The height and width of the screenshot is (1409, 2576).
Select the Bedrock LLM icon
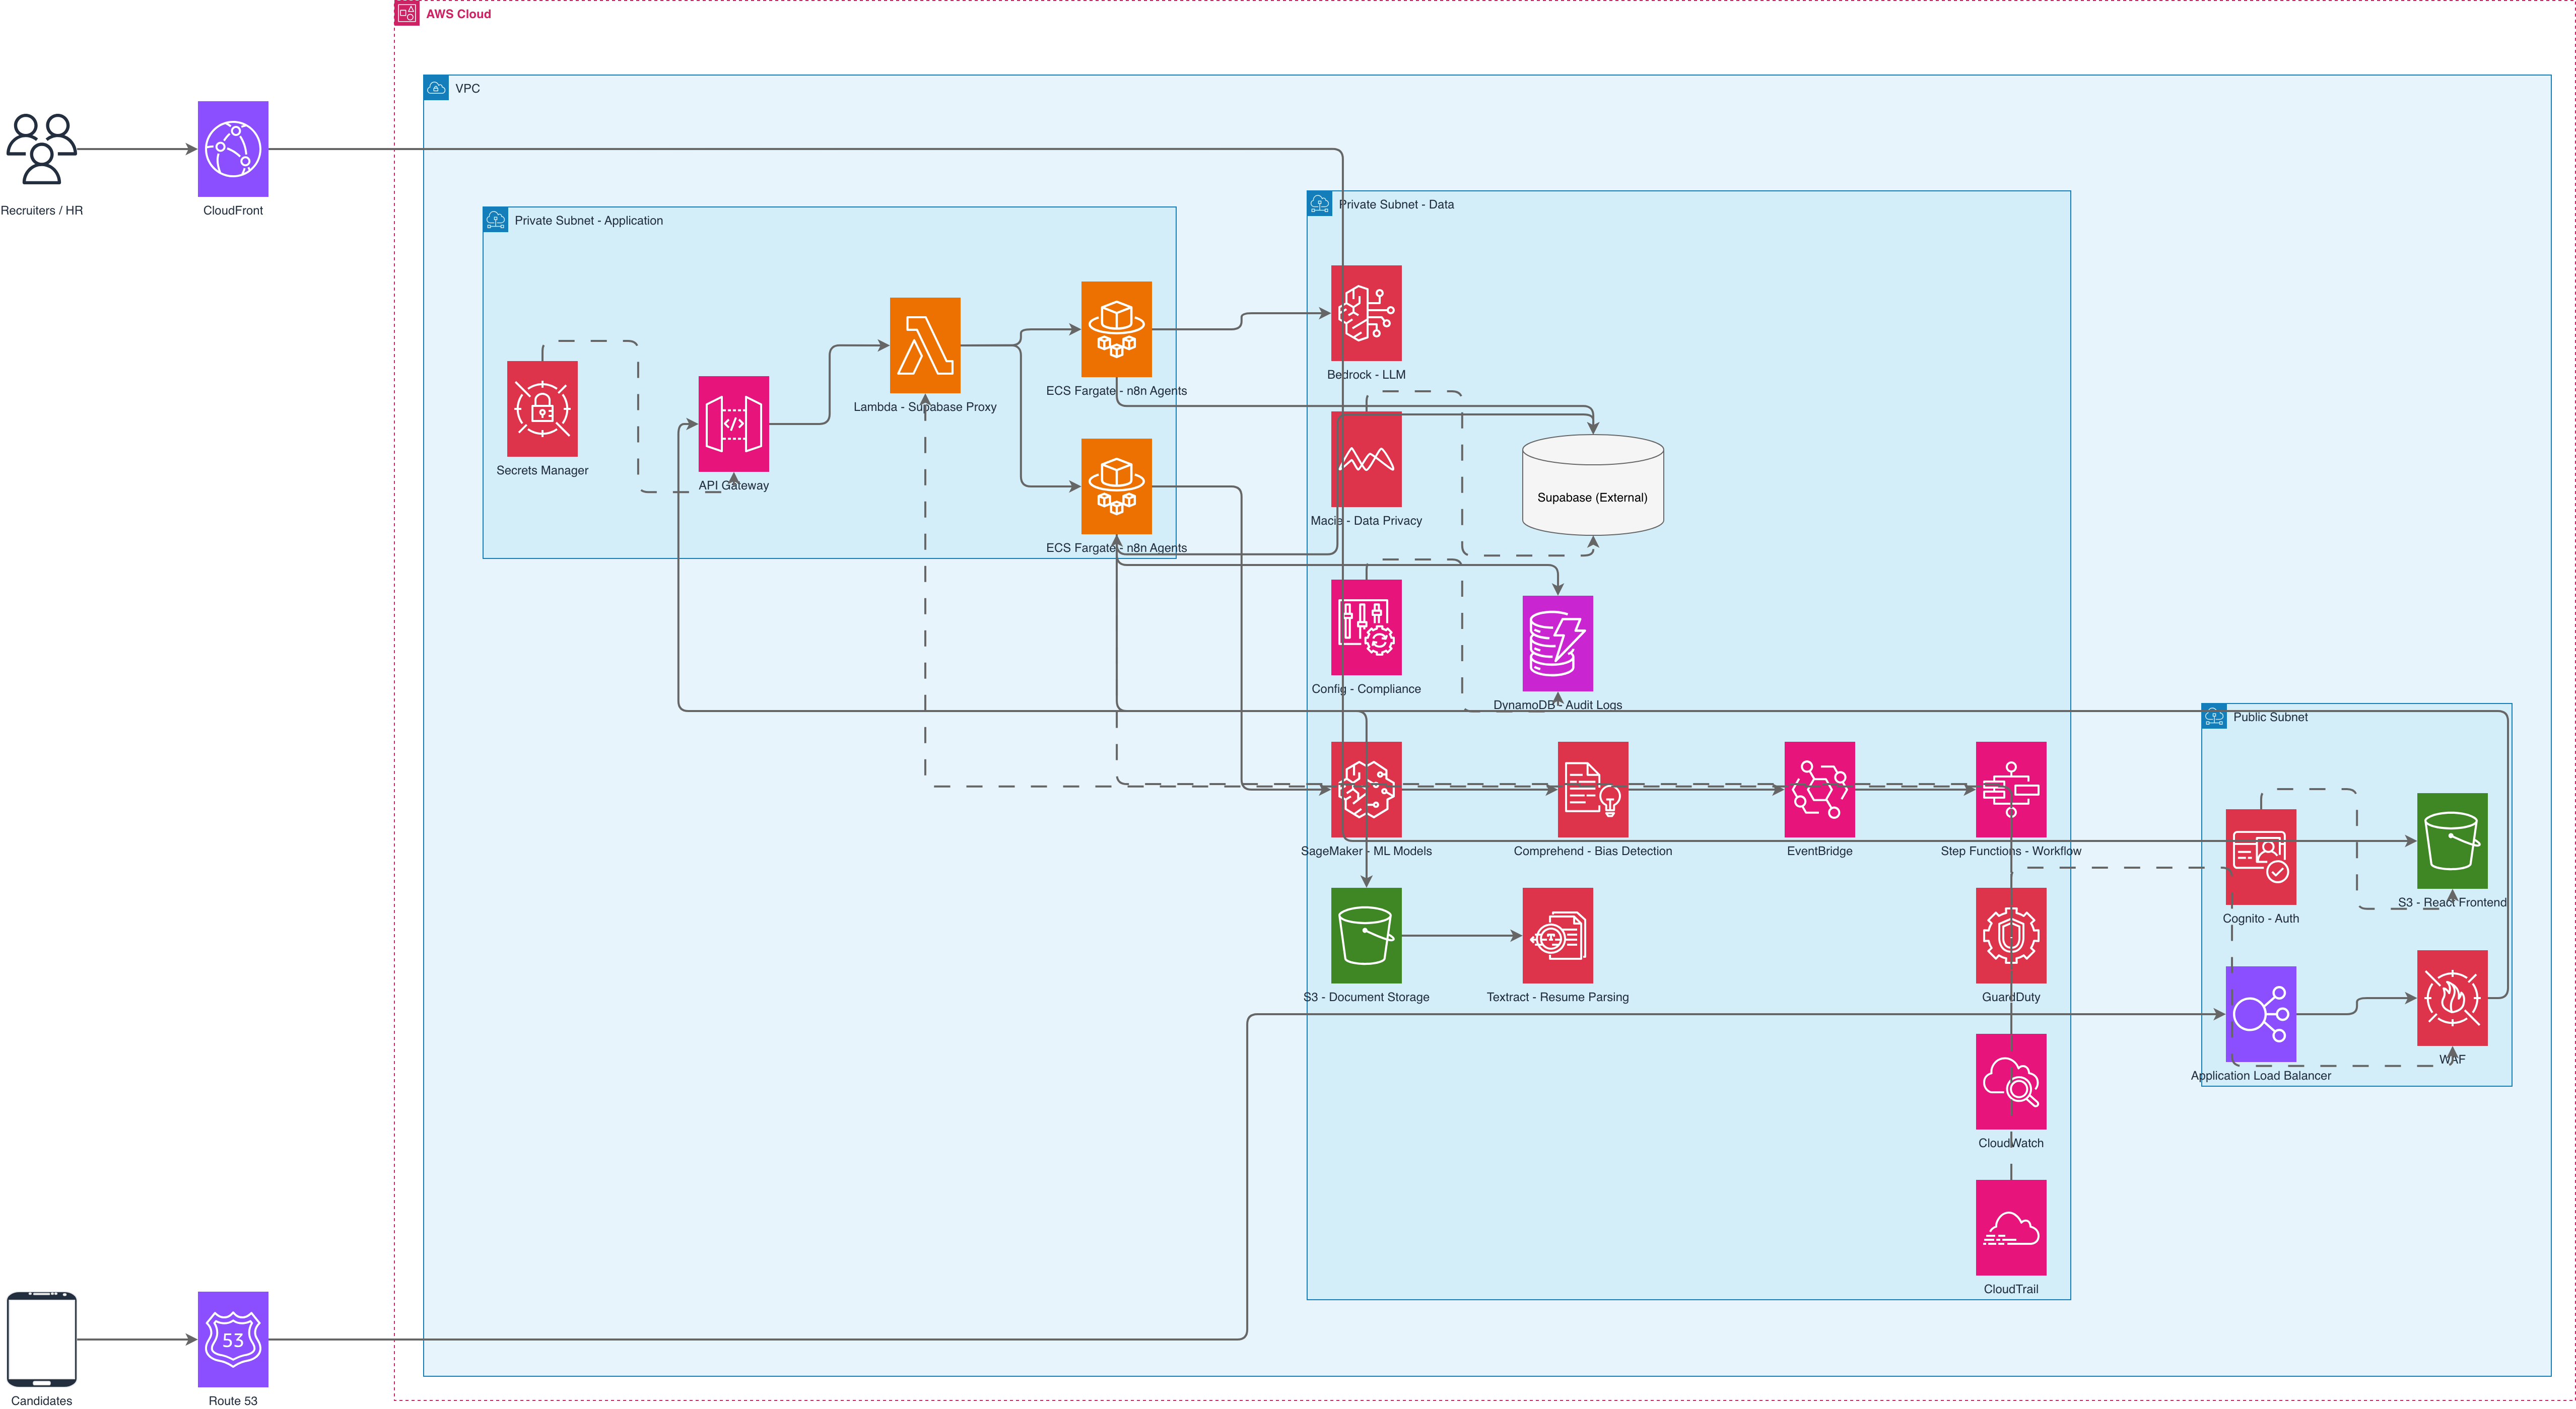[1366, 313]
